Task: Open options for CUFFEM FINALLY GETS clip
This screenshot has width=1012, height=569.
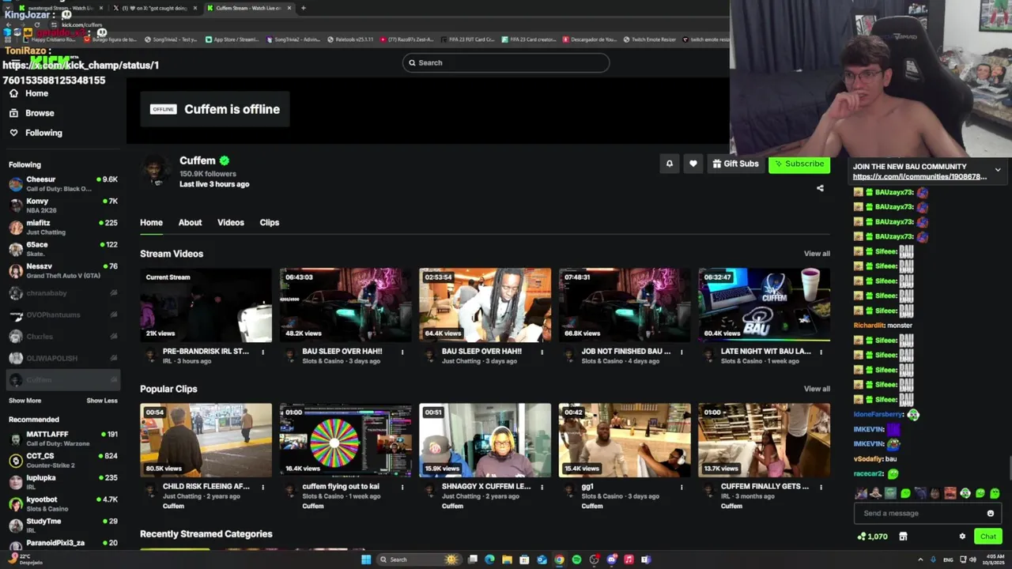Action: pyautogui.click(x=821, y=487)
